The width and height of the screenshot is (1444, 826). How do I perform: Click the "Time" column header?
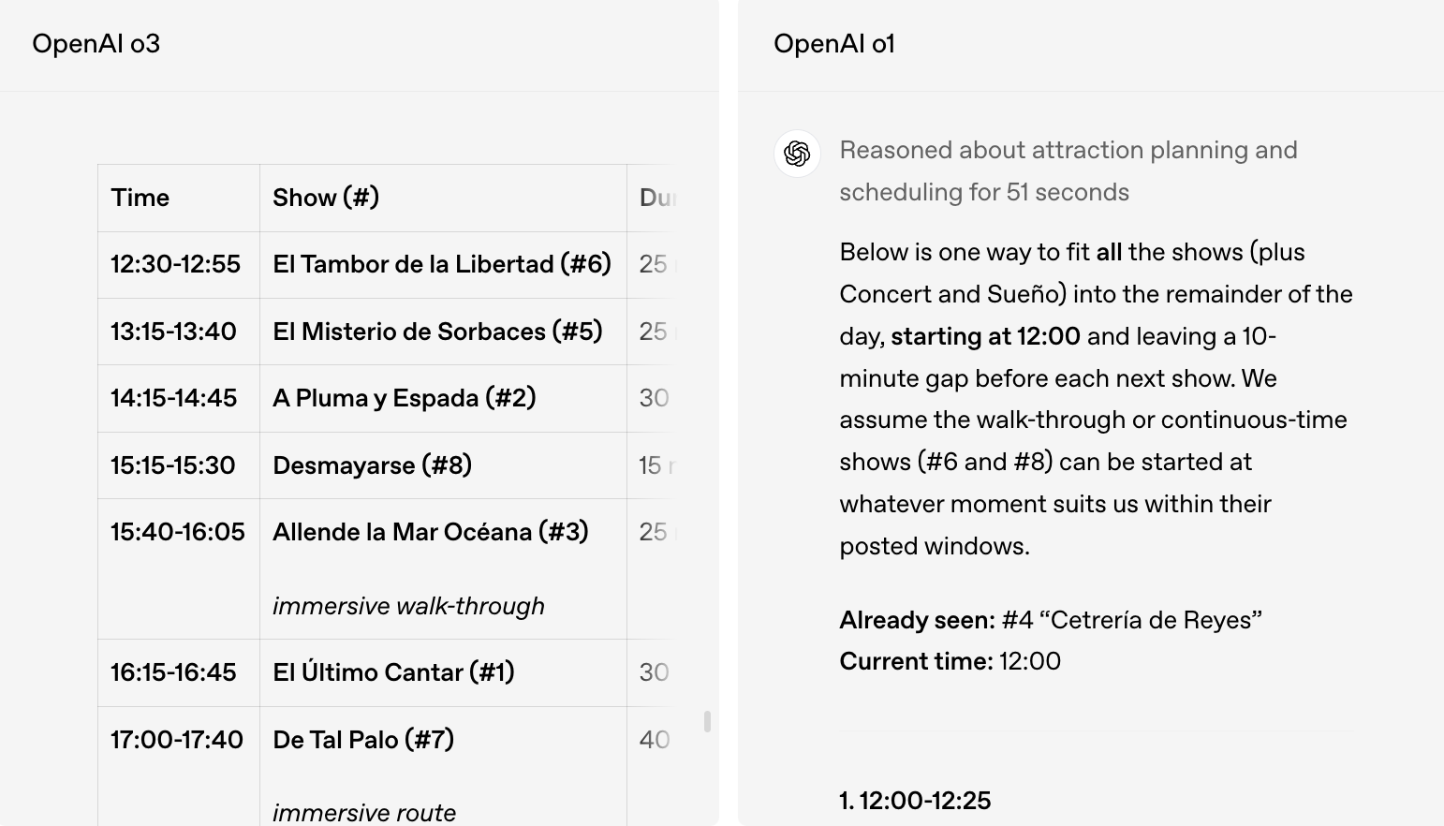(x=140, y=198)
